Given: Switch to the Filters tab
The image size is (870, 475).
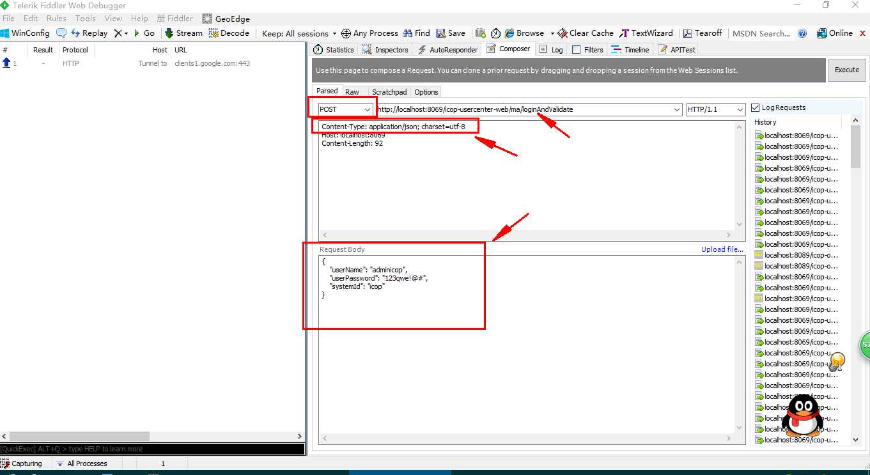Looking at the screenshot, I should click(x=587, y=49).
